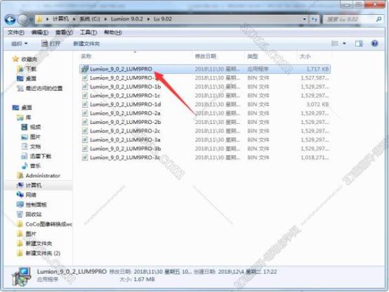Toggle the preview pane icon
Image resolution: width=389 pixels, height=292 pixels.
pyautogui.click(x=359, y=43)
